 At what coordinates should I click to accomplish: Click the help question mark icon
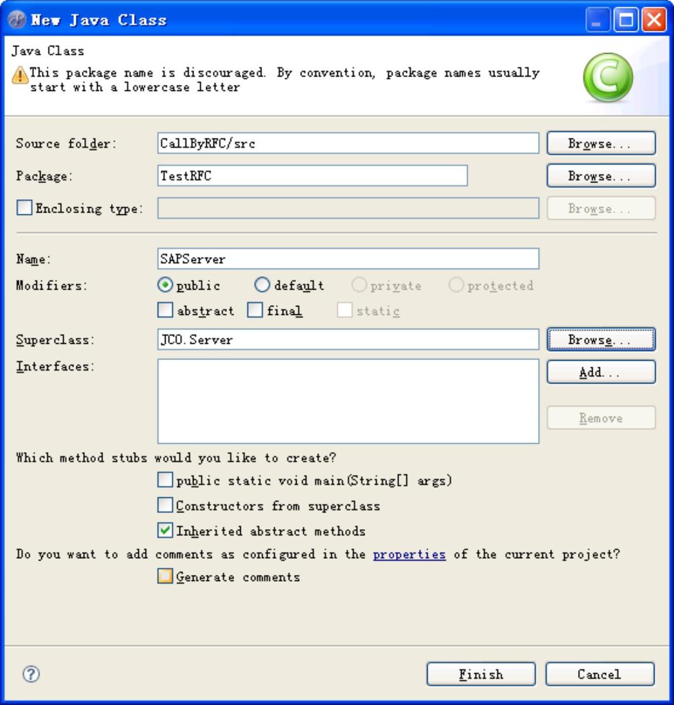tap(31, 674)
